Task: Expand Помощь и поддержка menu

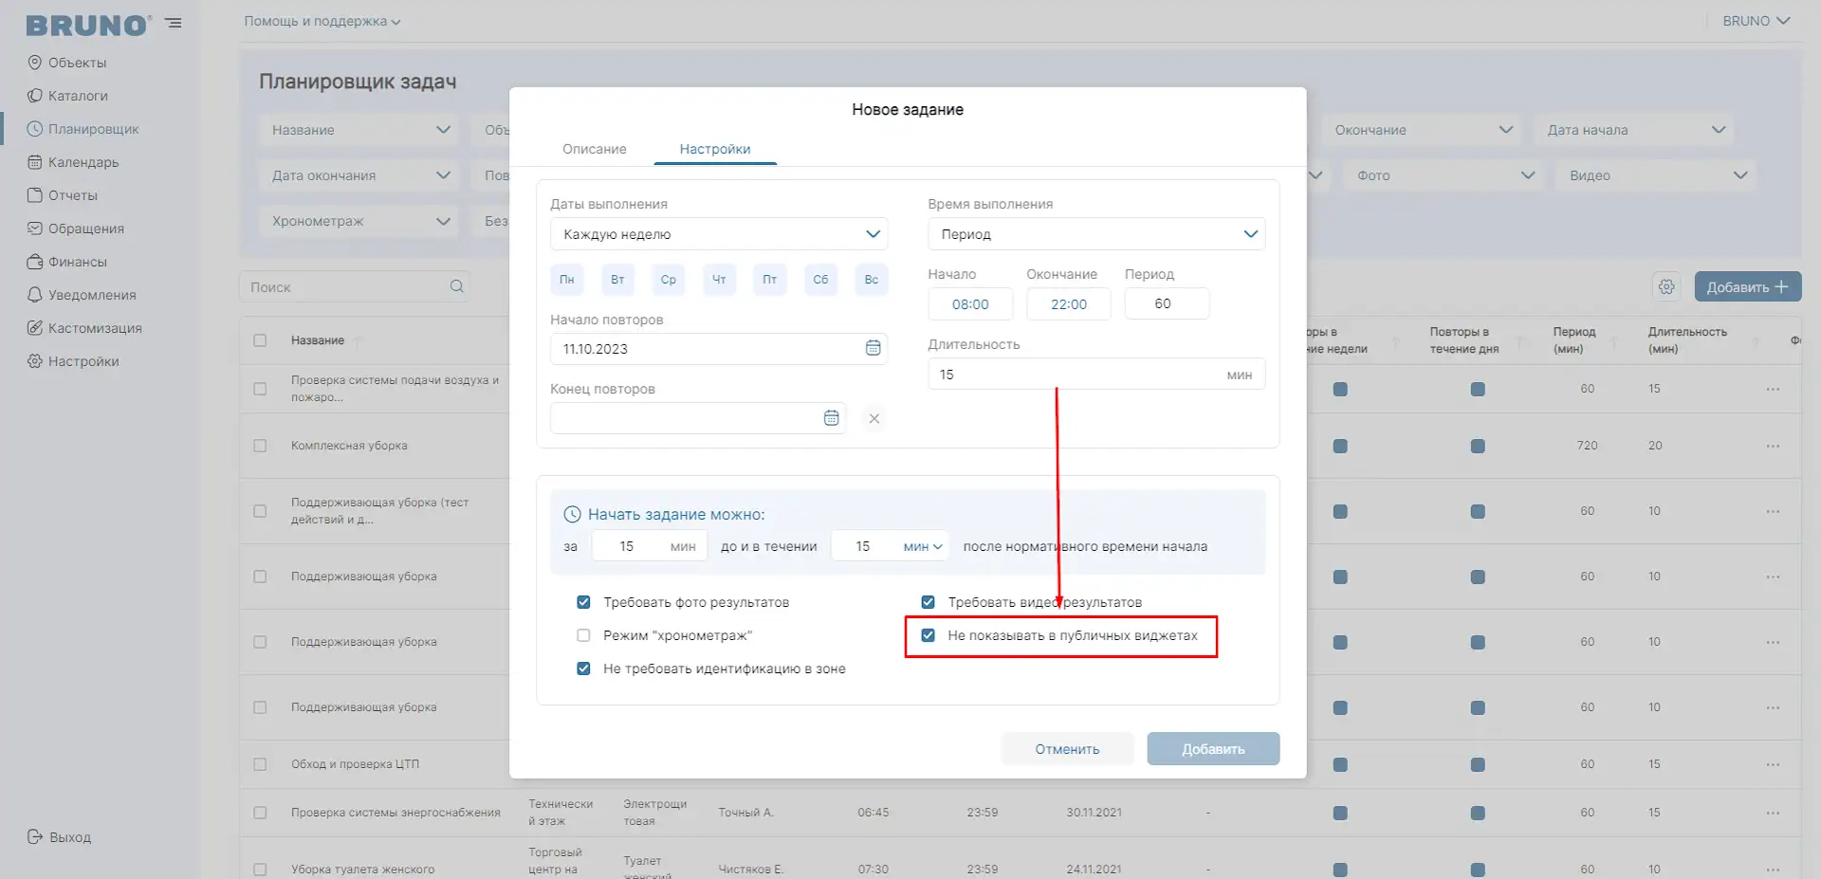Action: [x=322, y=21]
